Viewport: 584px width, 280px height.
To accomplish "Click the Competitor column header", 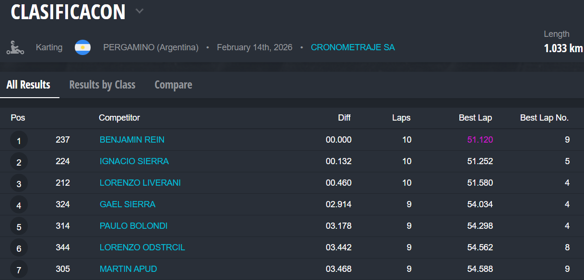I will (x=119, y=118).
